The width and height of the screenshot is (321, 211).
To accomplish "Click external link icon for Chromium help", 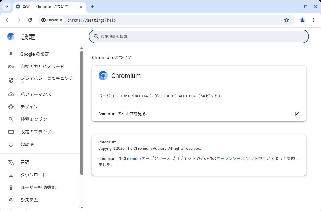I will click(x=297, y=114).
